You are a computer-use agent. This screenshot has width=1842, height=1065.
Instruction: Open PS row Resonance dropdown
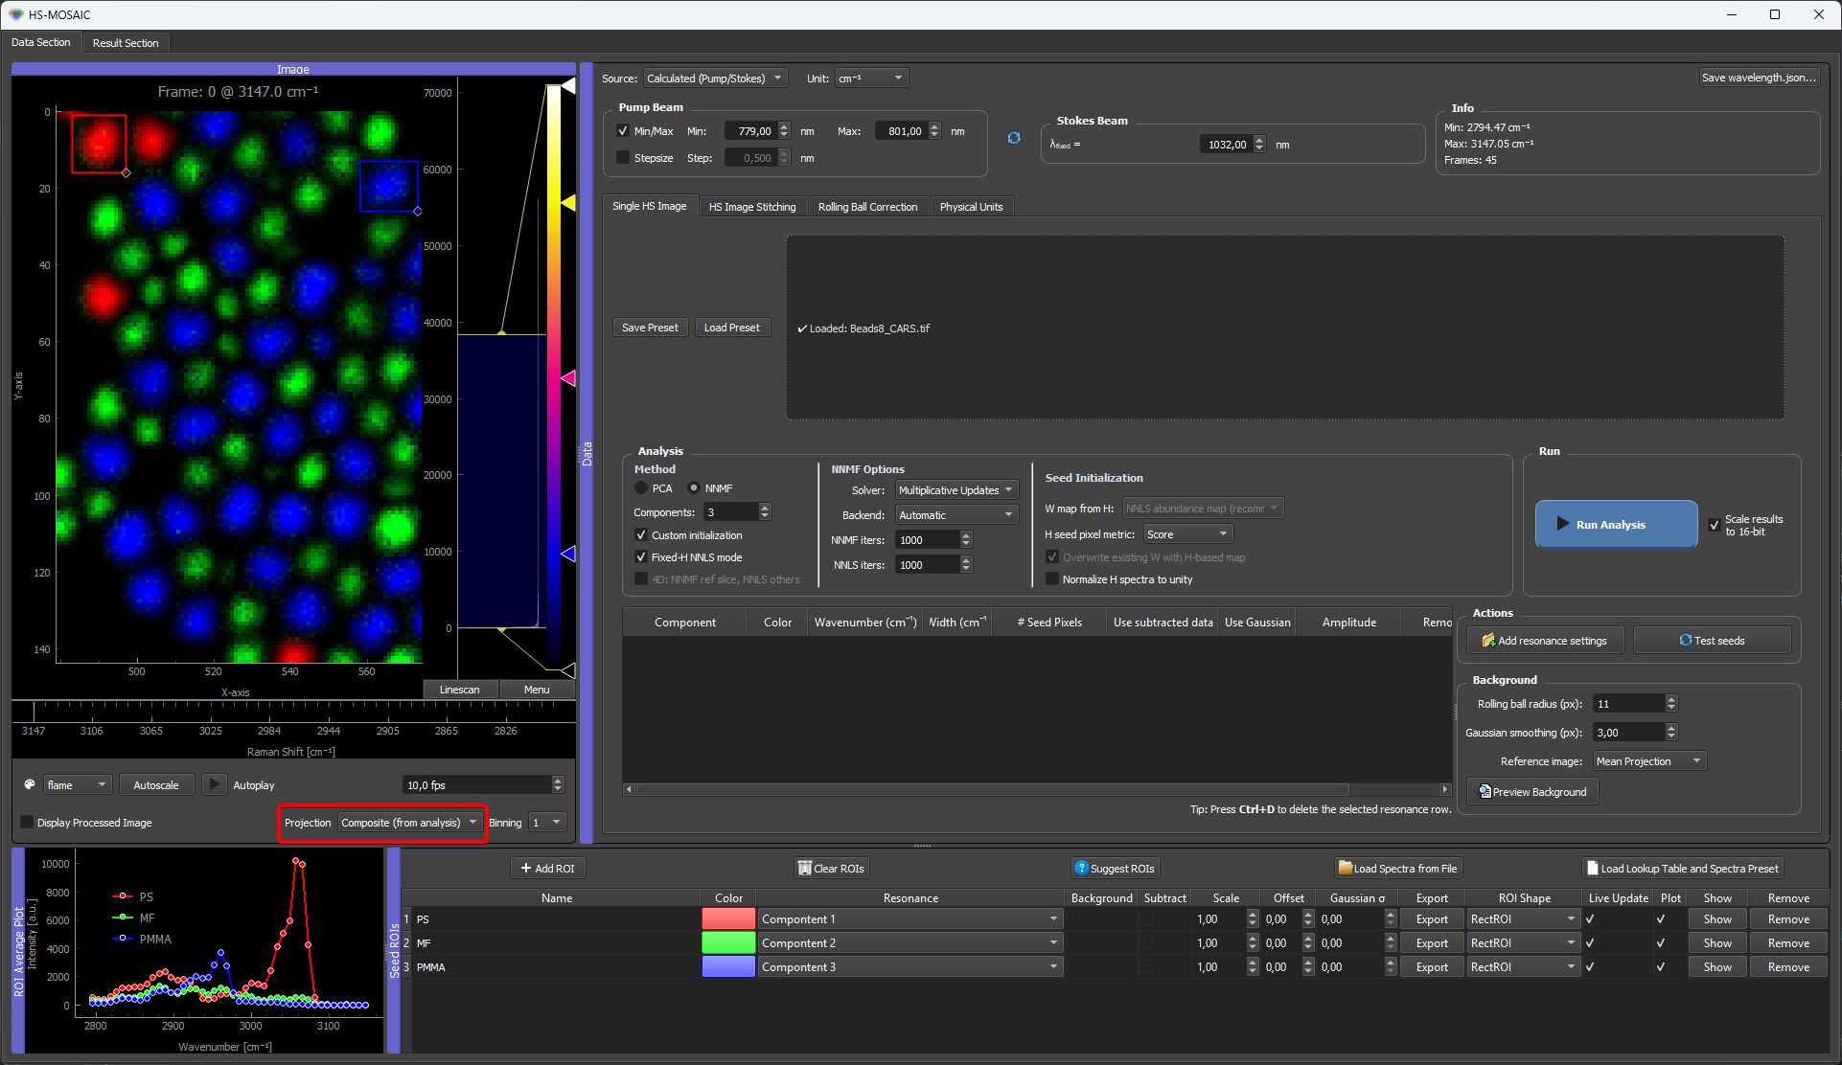pos(909,919)
